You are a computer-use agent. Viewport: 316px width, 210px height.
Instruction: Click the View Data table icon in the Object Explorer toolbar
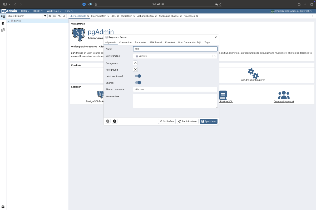click(55, 16)
